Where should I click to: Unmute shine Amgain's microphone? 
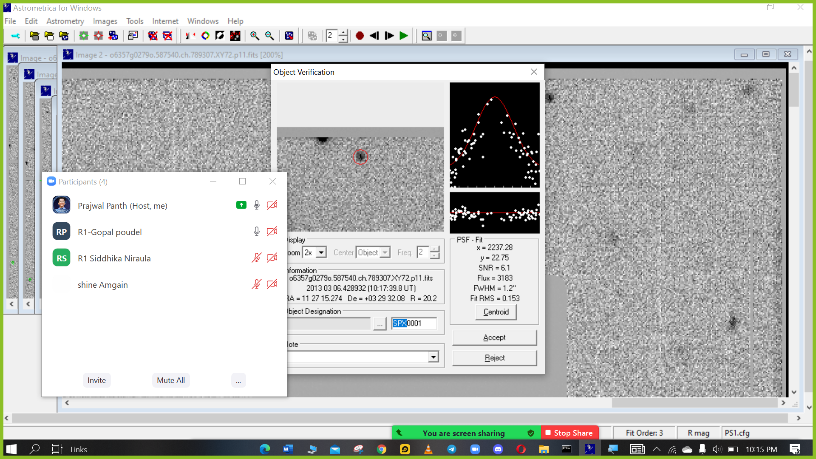pyautogui.click(x=256, y=284)
